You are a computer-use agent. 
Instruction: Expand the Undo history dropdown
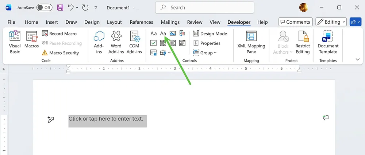coord(77,8)
